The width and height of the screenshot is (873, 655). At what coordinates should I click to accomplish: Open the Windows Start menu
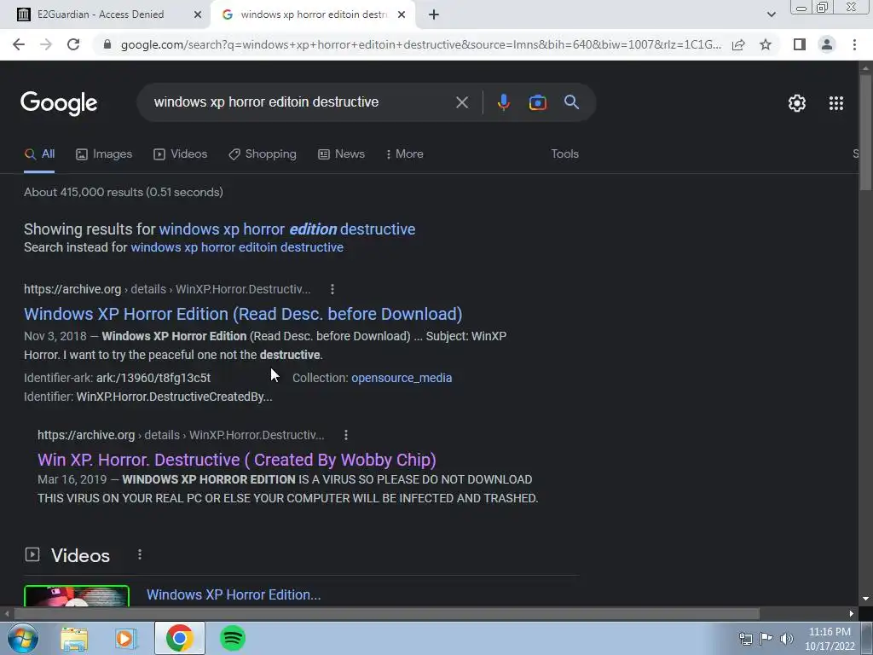pyautogui.click(x=22, y=638)
